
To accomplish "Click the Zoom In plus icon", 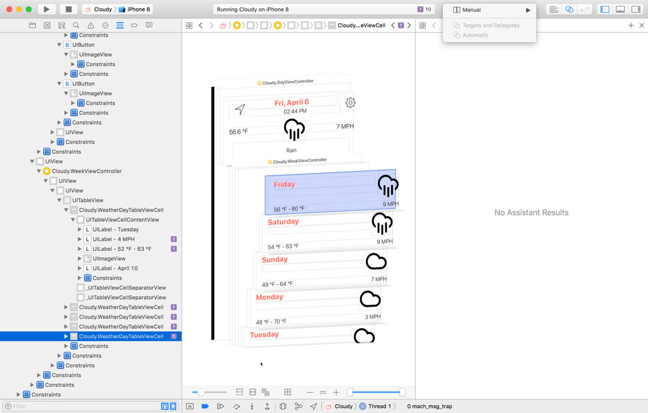I will (x=336, y=392).
